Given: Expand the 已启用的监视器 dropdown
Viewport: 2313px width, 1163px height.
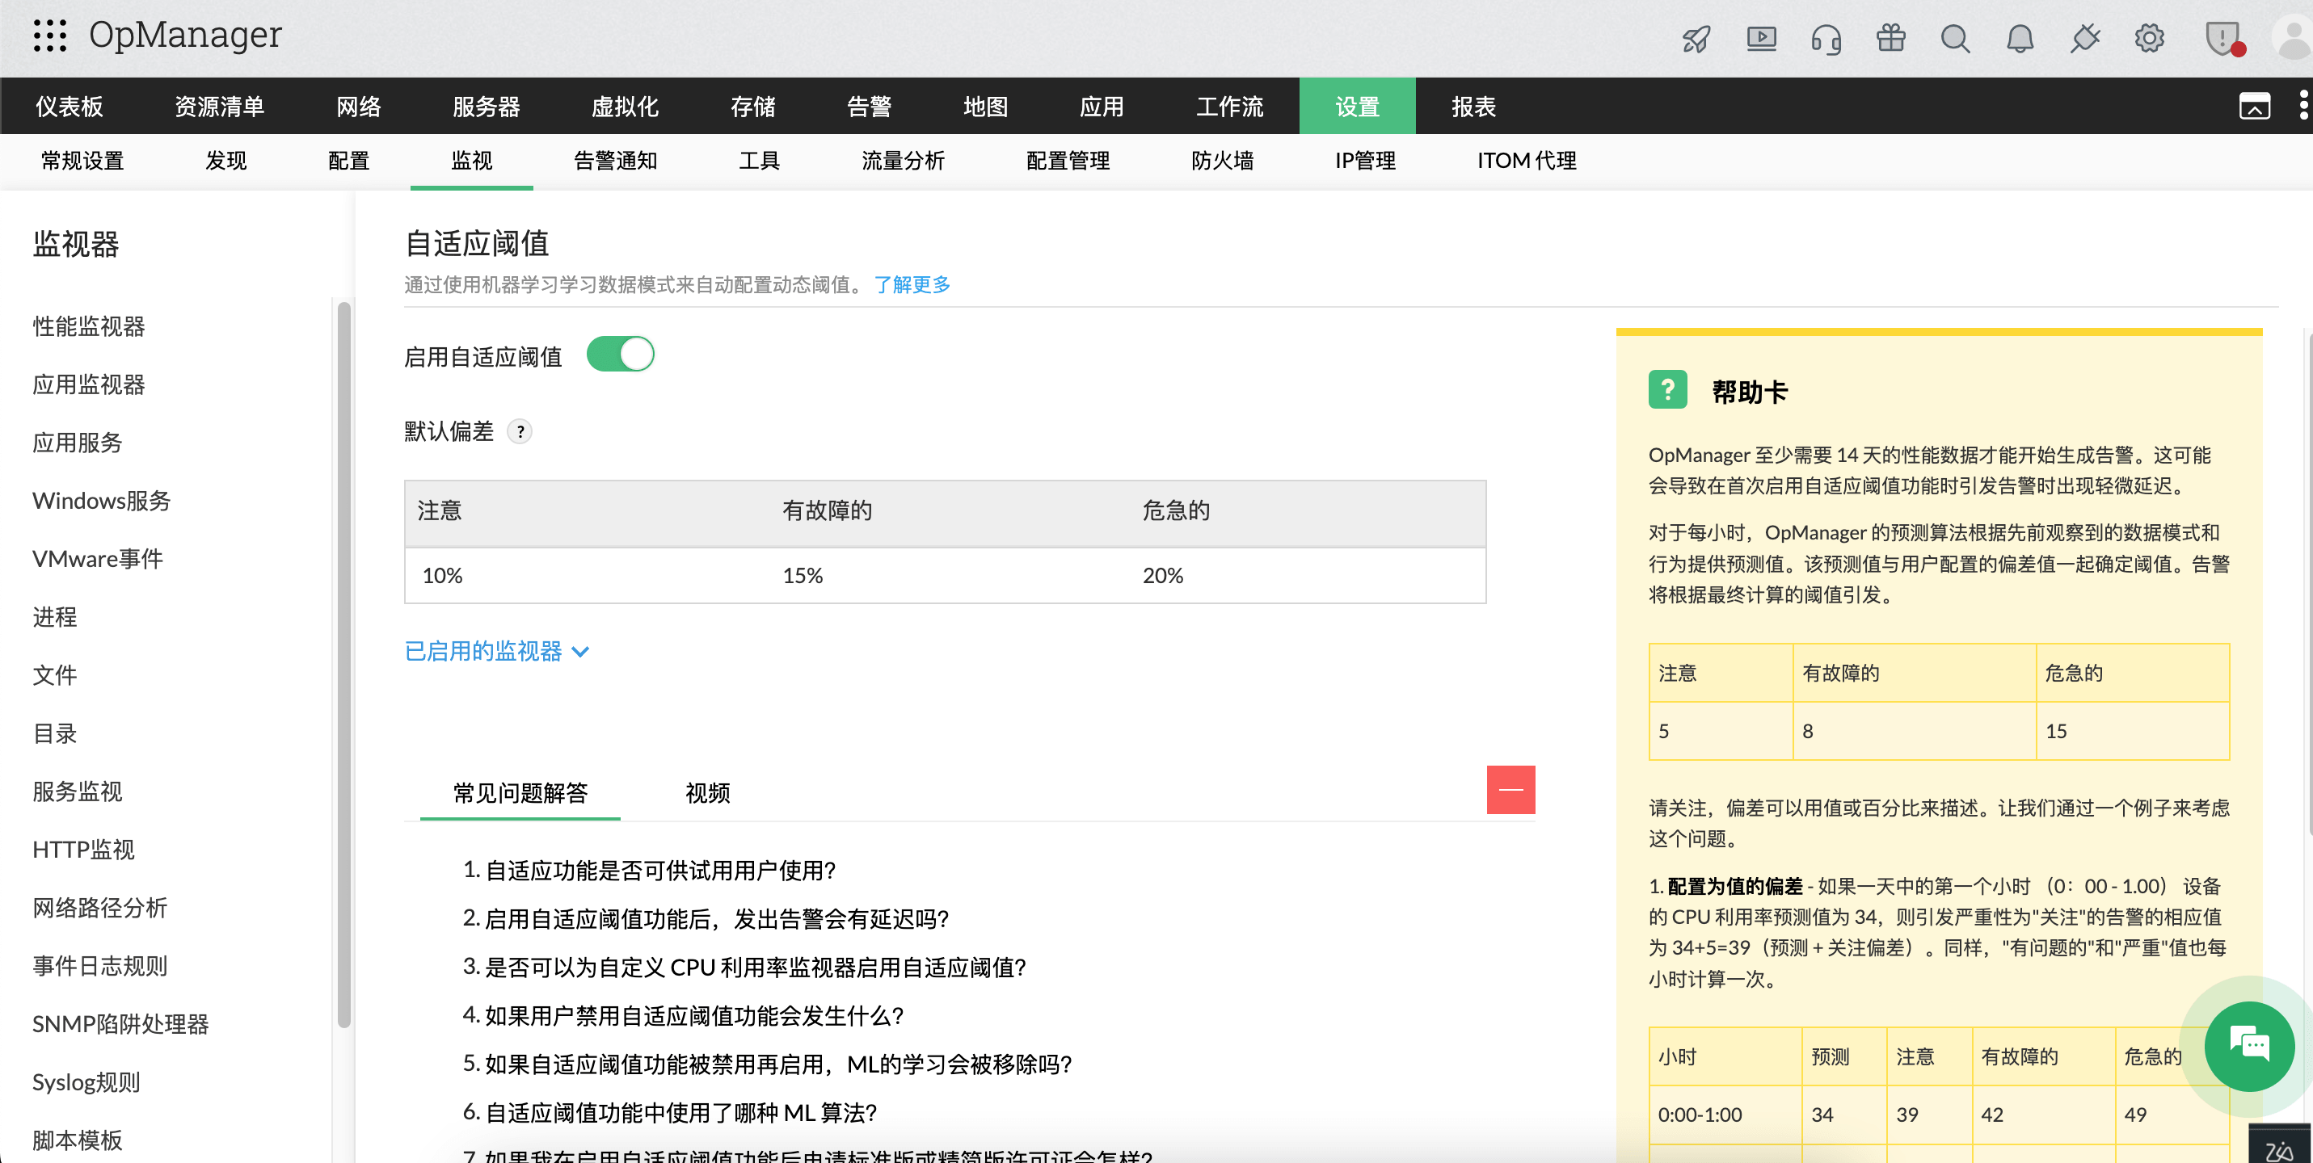Looking at the screenshot, I should pyautogui.click(x=496, y=651).
